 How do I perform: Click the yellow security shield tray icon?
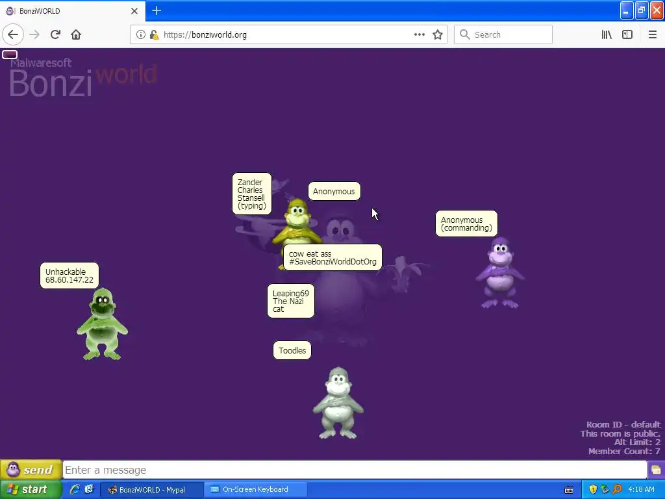593,490
